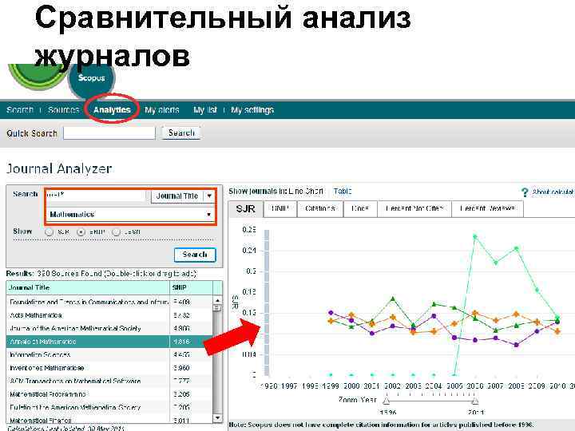
Task: Select the SJR radio button
Action: 50,232
